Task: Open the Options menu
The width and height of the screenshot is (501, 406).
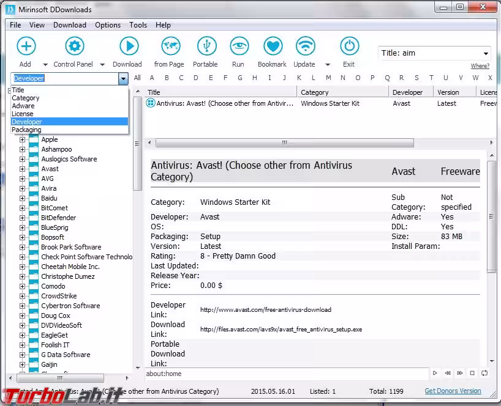Action: 108,25
